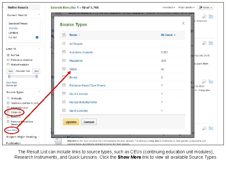Open the CEUs link in dialog
The height and width of the screenshot is (170, 226).
point(73,69)
